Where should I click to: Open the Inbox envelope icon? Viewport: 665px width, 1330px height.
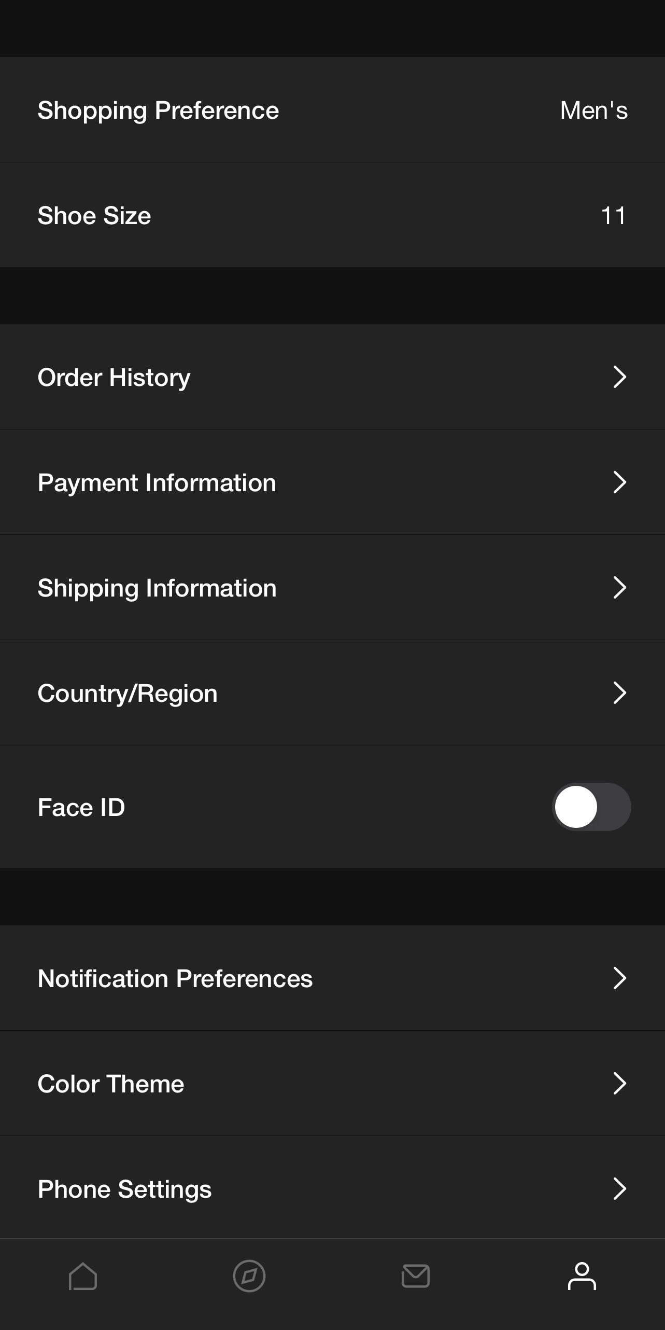tap(416, 1276)
